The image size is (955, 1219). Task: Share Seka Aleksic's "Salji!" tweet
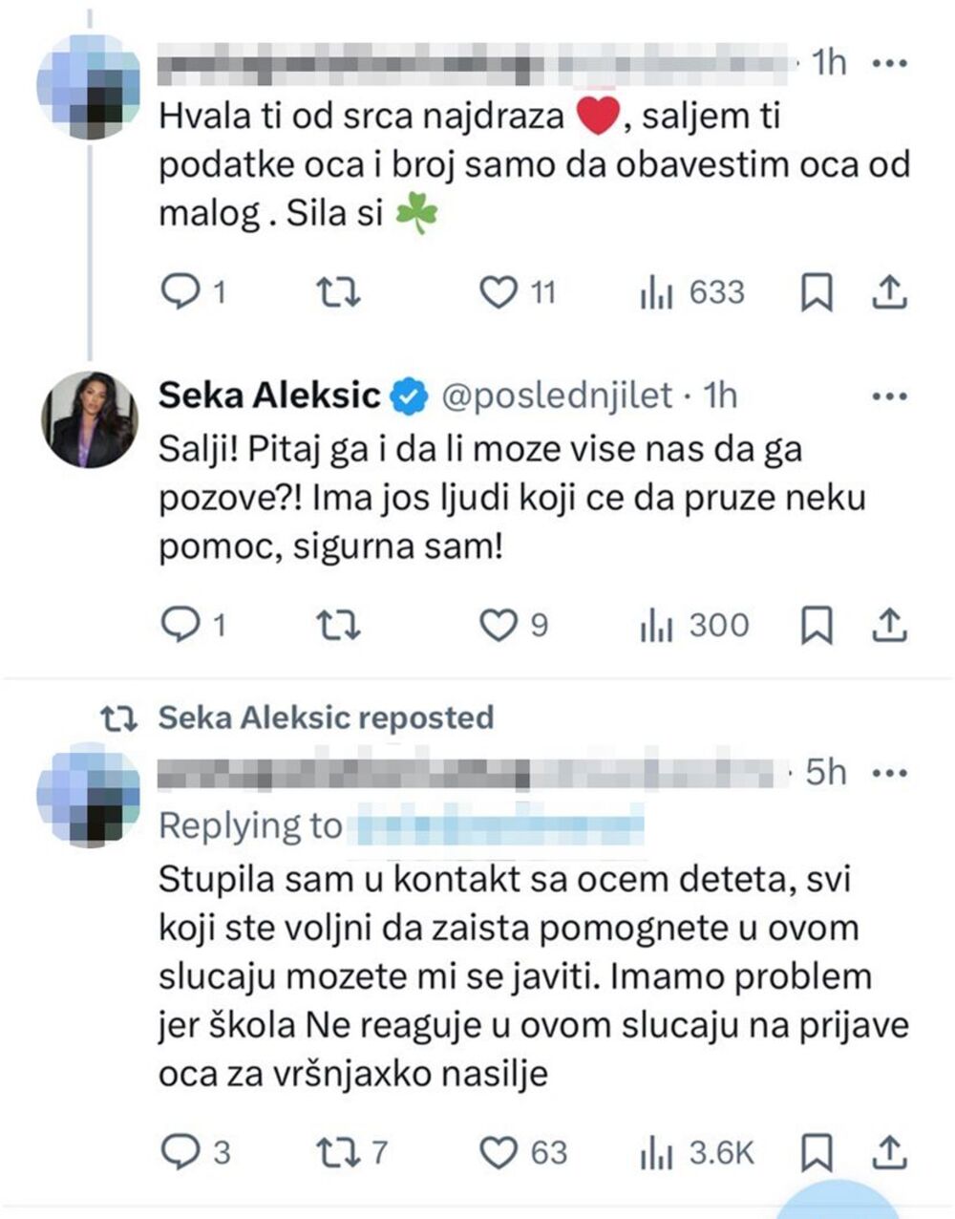point(888,625)
